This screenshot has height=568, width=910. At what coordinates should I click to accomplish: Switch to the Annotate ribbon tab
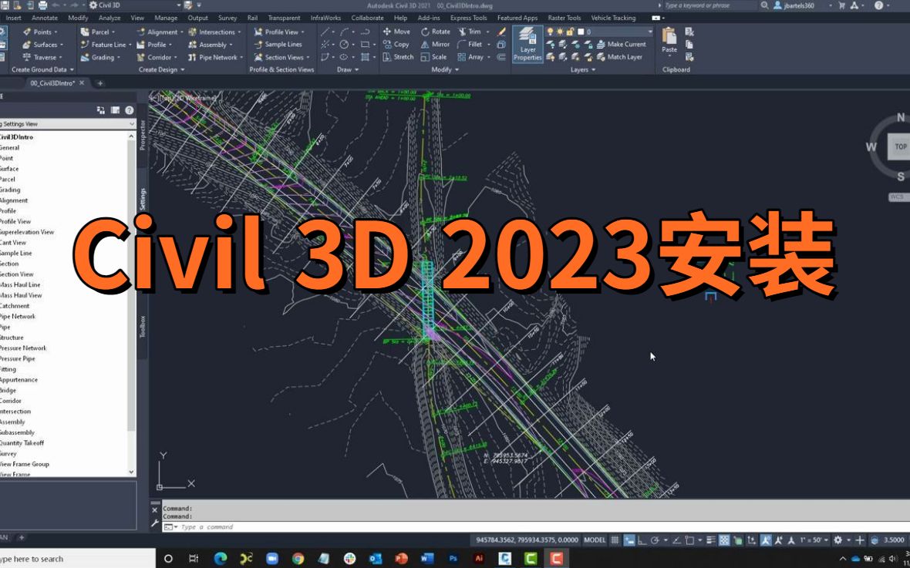click(x=45, y=17)
